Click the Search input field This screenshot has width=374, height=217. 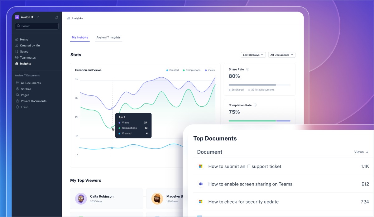point(37,26)
